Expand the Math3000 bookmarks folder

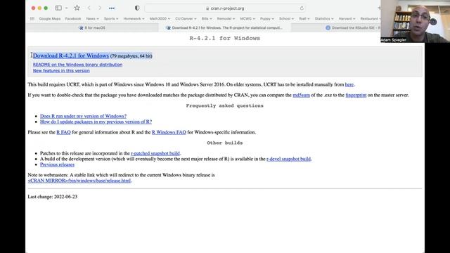(160, 19)
